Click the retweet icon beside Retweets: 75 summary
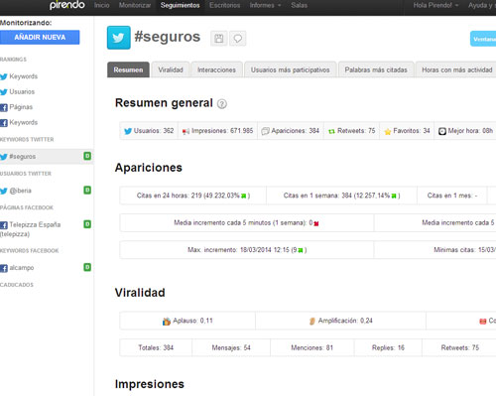Viewport: 496px width, 396px height. coord(331,131)
